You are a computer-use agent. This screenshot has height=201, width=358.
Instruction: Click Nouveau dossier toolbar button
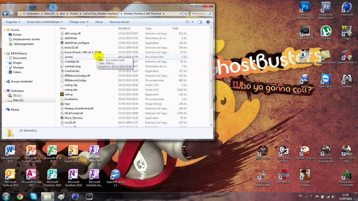tap(119, 22)
